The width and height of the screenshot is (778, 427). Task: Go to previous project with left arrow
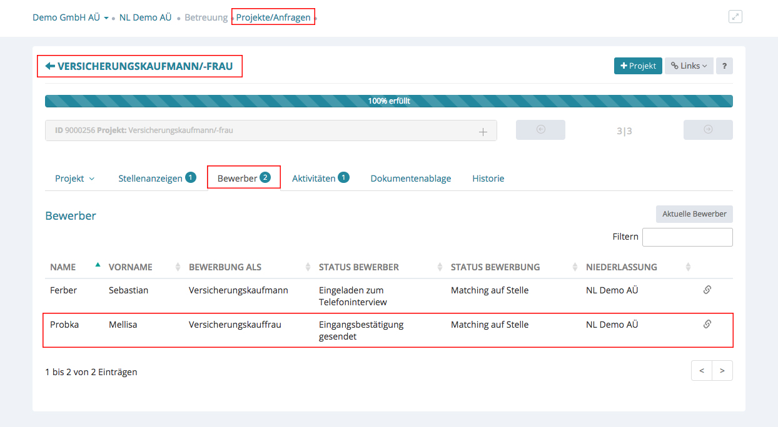click(x=540, y=130)
